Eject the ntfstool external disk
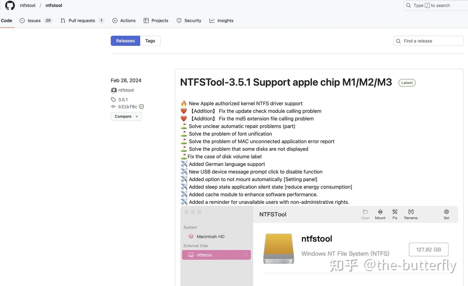Screen dimensions: 468x286 (x=245, y=255)
